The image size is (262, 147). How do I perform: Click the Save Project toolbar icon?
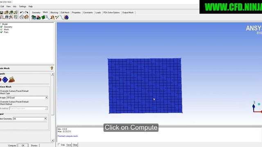(2, 13)
